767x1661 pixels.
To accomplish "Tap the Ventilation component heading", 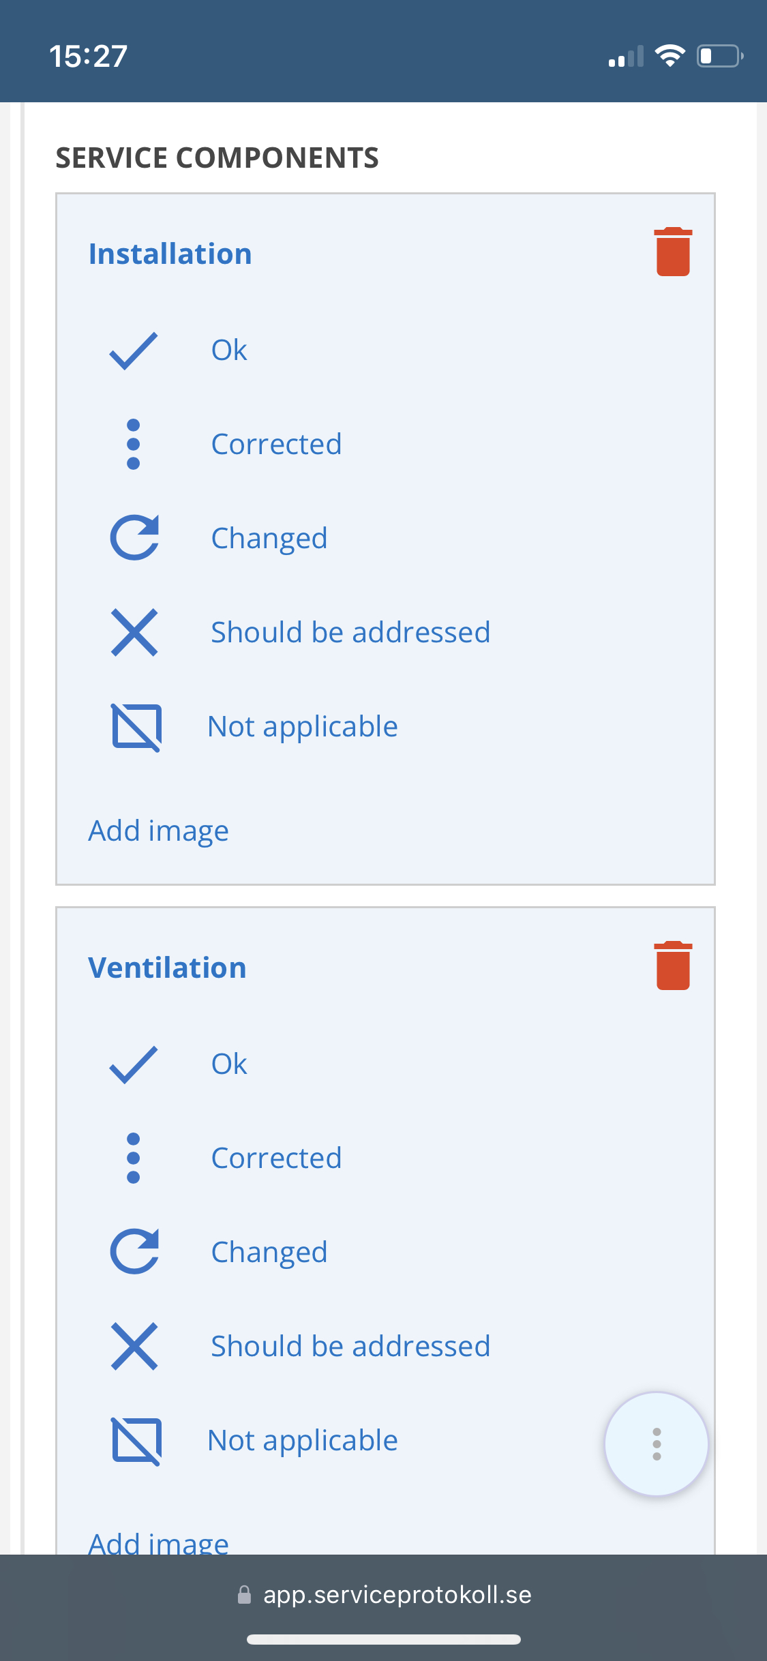I will tap(167, 968).
